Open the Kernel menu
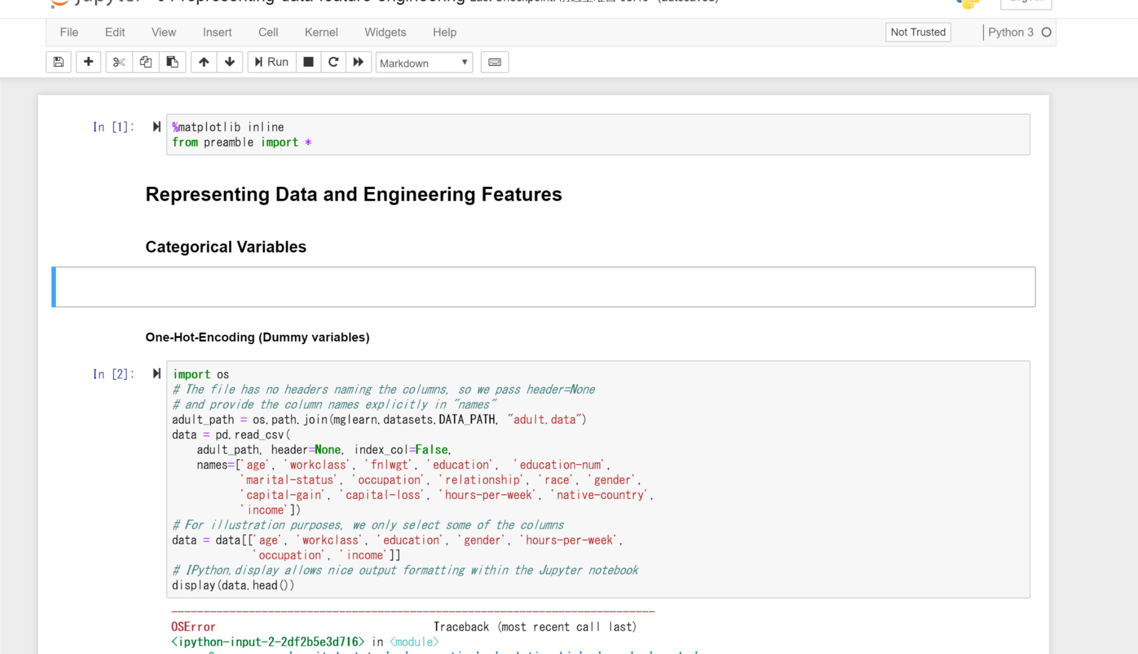The width and height of the screenshot is (1138, 654). point(321,32)
